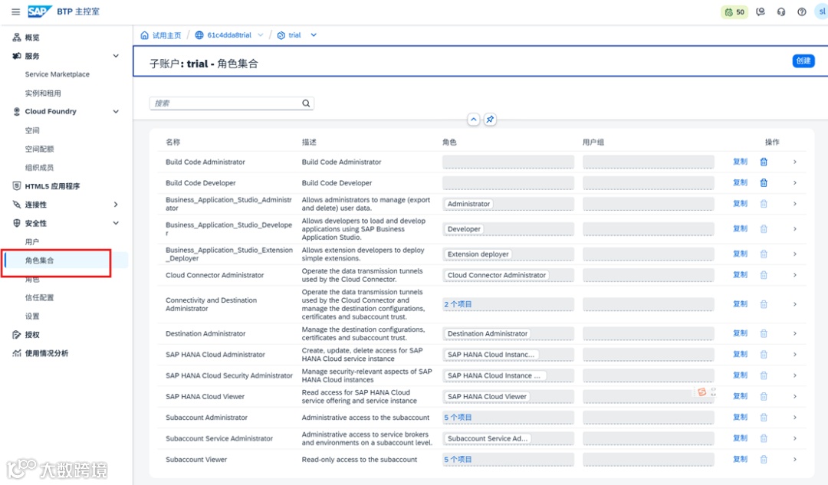The height and width of the screenshot is (485, 828).
Task: Select the Cloud Connector Administrator role token
Action: click(x=496, y=275)
